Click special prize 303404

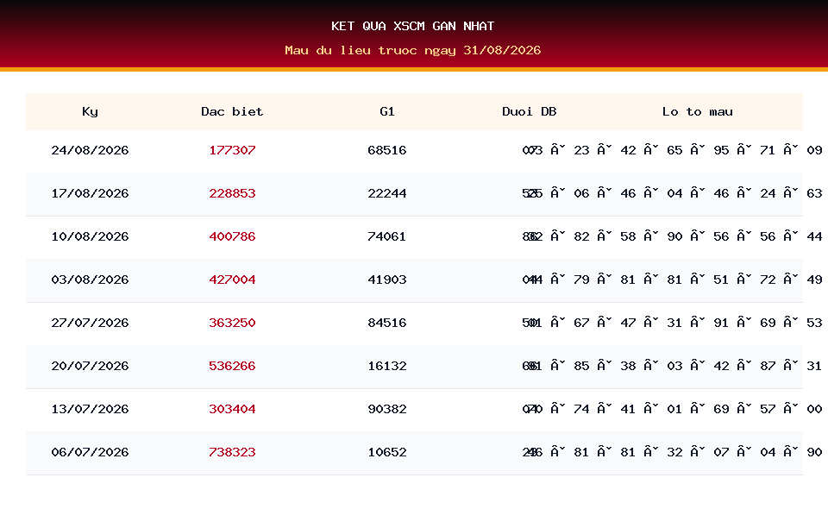(232, 409)
